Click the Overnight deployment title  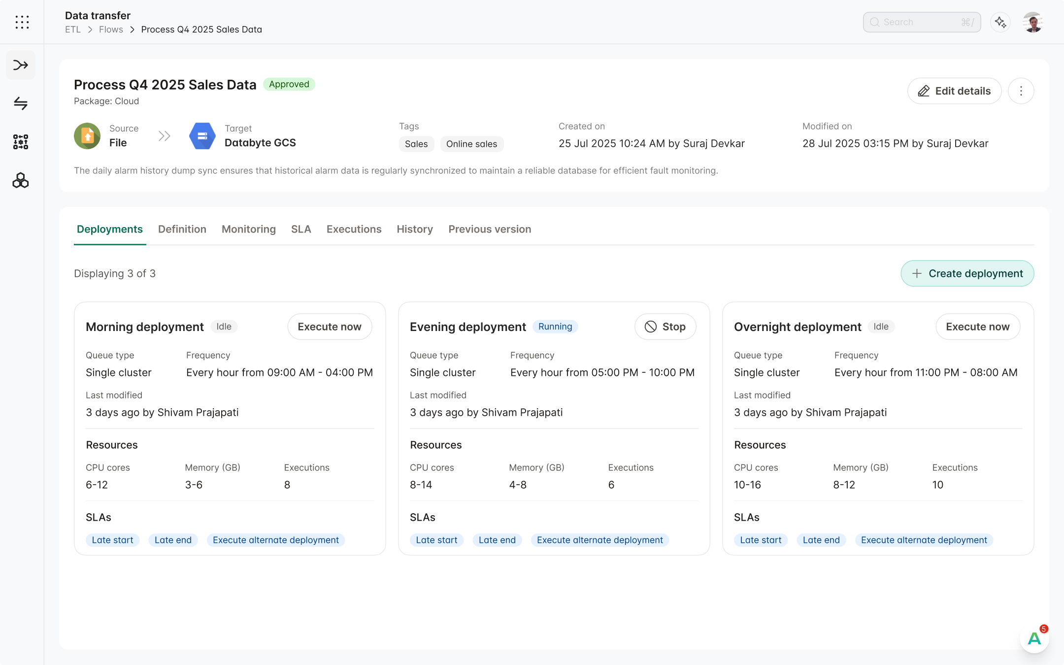798,327
